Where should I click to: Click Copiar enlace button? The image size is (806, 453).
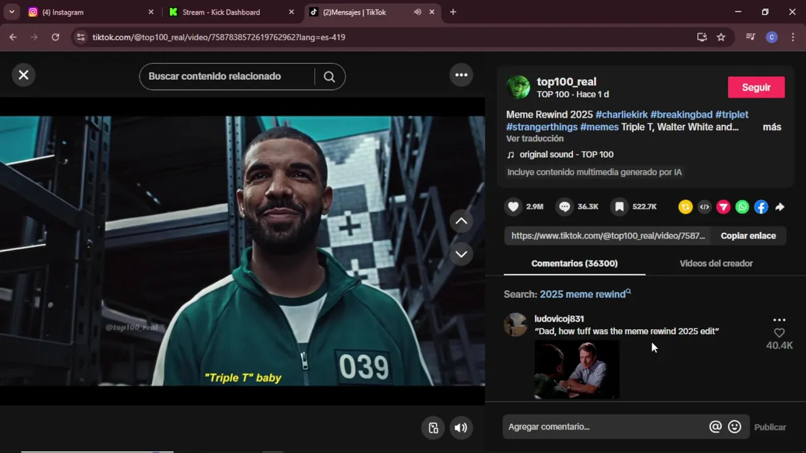(x=748, y=236)
